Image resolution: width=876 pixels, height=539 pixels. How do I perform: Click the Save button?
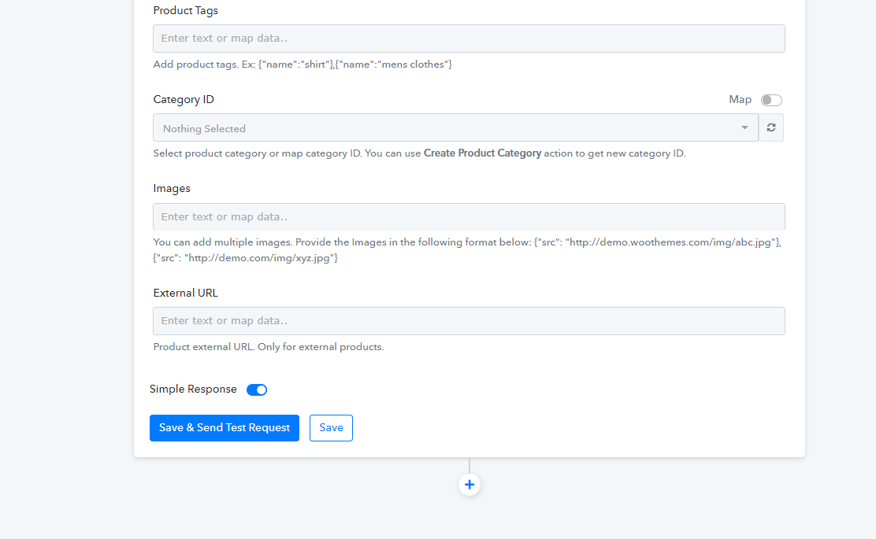click(x=332, y=428)
